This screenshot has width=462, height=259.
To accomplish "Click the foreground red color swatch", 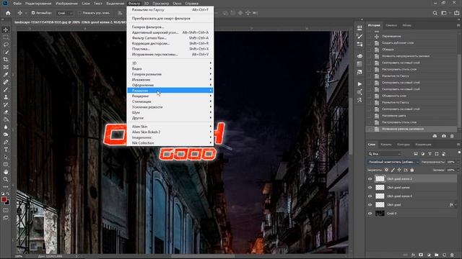I will 4,200.
